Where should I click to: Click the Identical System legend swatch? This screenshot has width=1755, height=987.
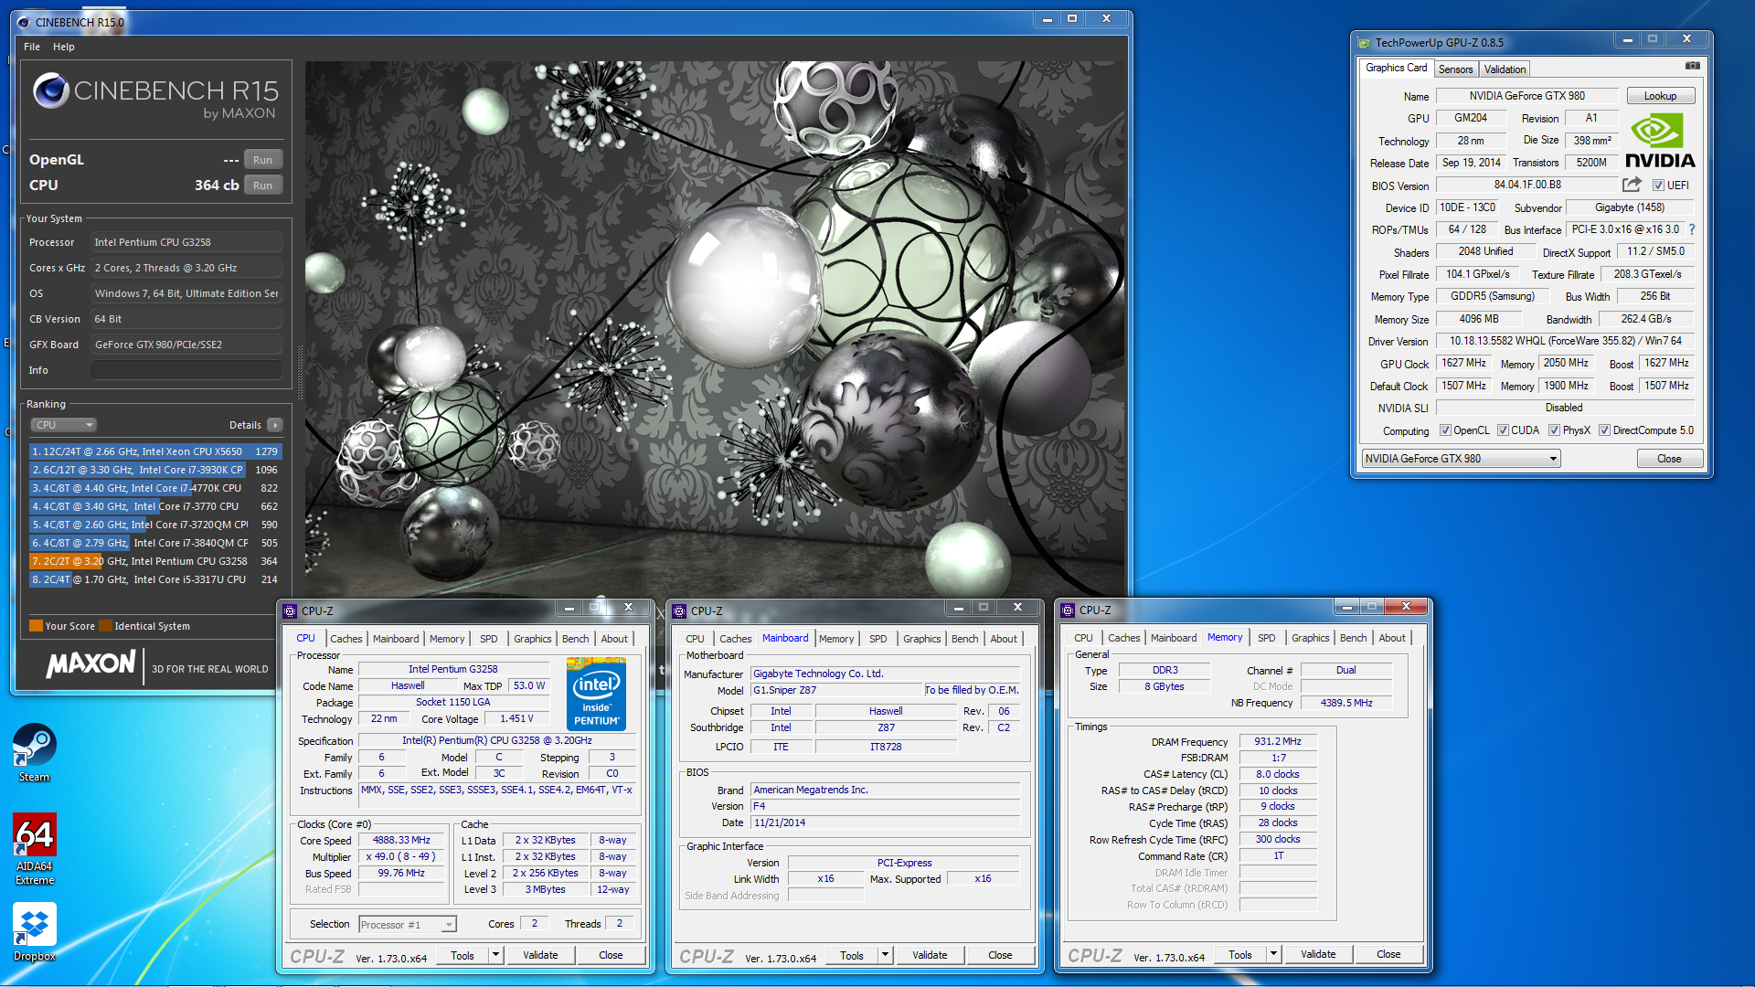click(x=105, y=626)
